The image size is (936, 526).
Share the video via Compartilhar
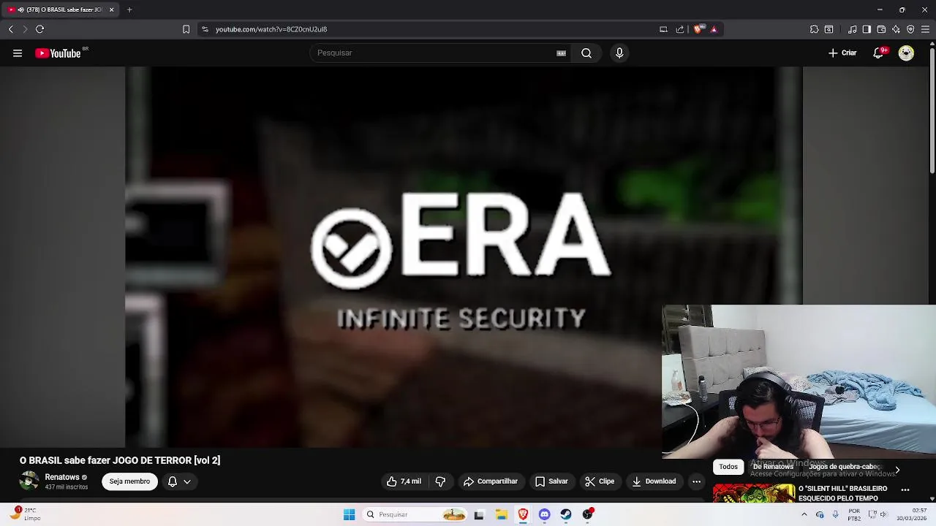[491, 481]
